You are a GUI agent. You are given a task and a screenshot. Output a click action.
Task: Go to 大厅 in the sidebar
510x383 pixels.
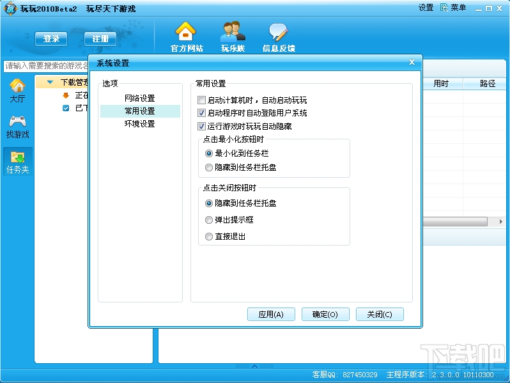pos(17,91)
